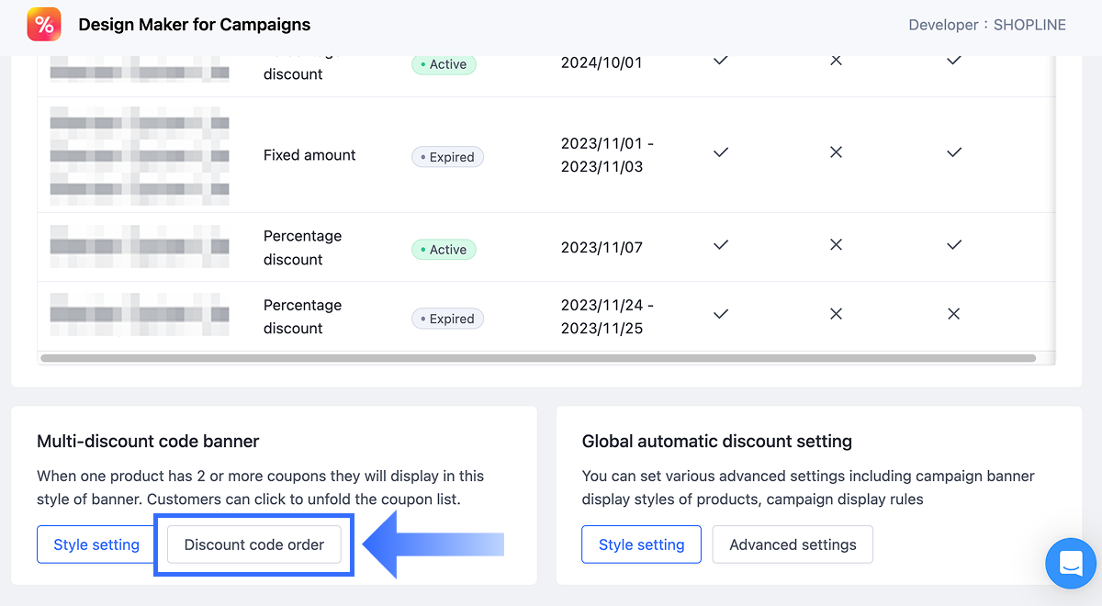Click the Expired badge dated 2023/11/24
The width and height of the screenshot is (1102, 606).
pos(447,319)
